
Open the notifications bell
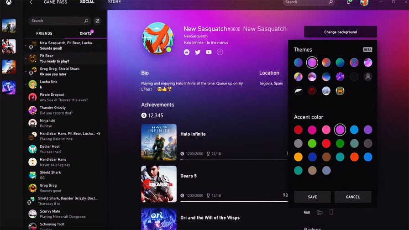(349, 2)
